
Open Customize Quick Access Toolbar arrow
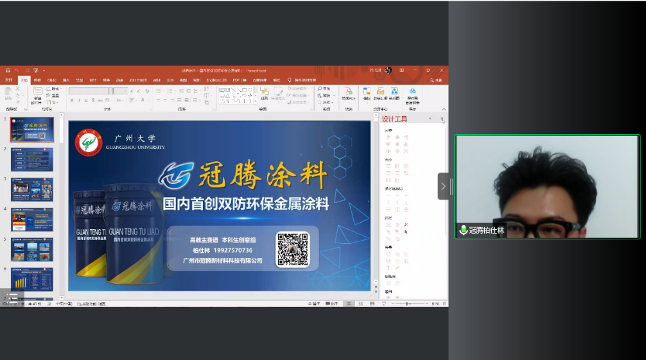tap(44, 71)
